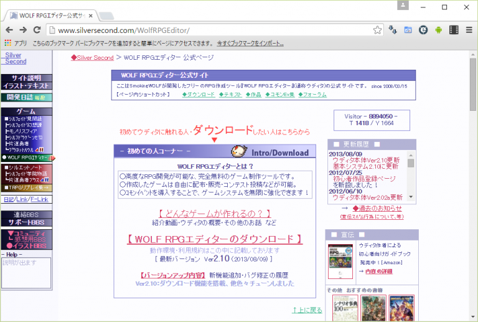This screenshot has height=322, width=478.
Task: Open the 内容の詳細 guidebook link
Action: tap(379, 272)
